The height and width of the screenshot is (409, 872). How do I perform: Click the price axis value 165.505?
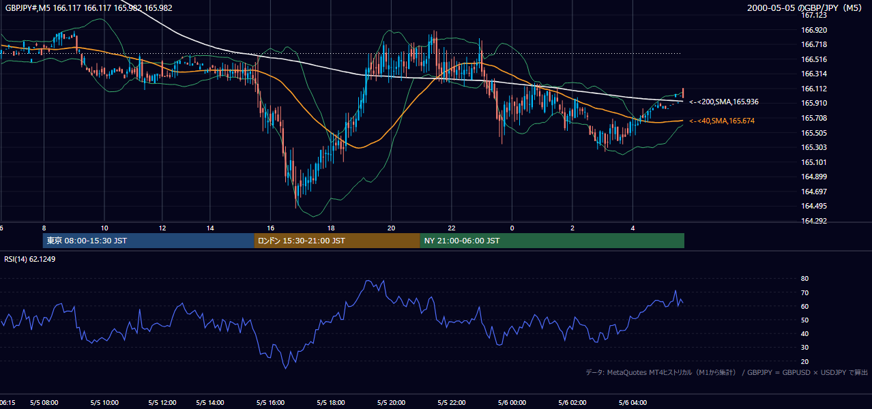[x=814, y=133]
